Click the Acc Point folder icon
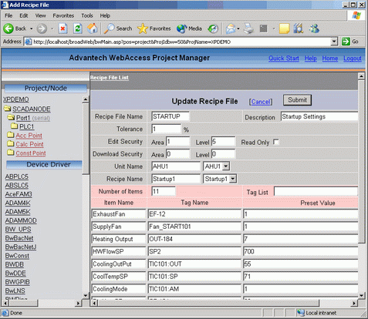Viewport: 368px width, 319px height. (x=11, y=135)
